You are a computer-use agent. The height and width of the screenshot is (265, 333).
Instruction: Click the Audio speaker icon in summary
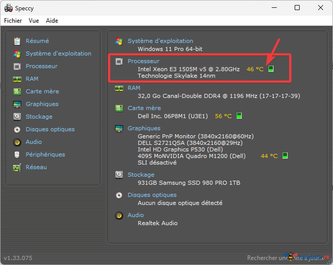pos(119,216)
